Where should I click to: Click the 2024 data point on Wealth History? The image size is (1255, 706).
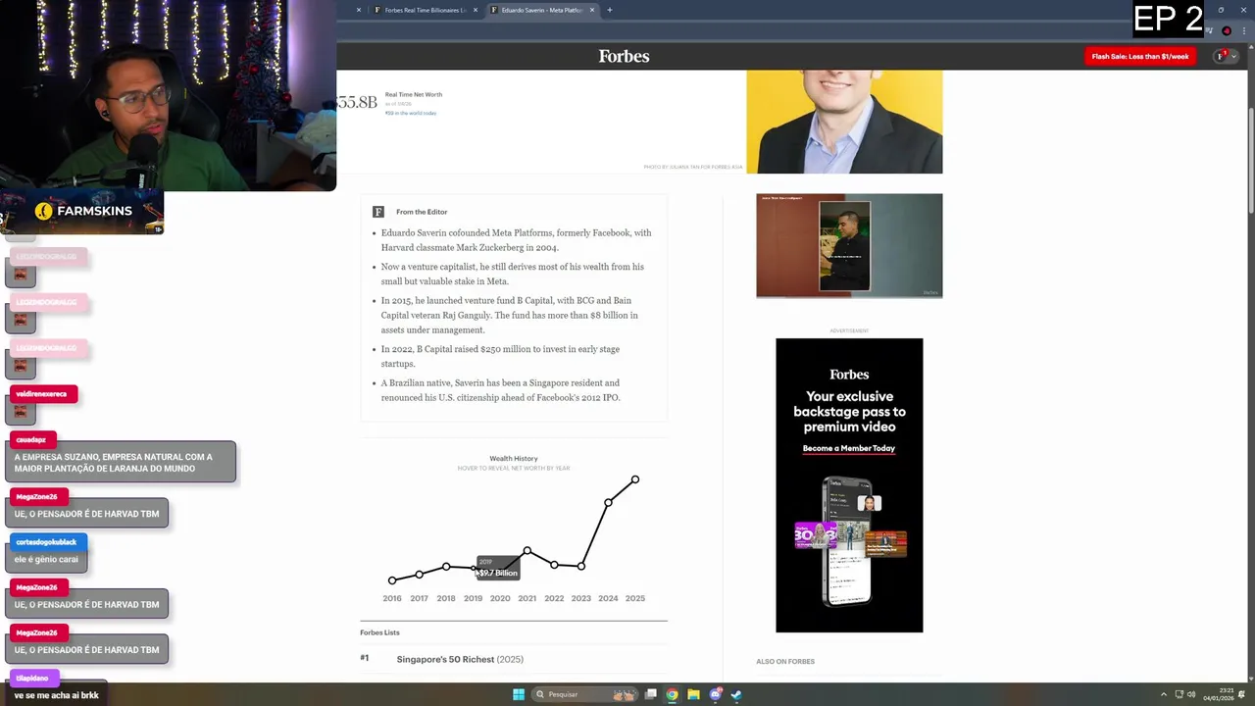(608, 503)
